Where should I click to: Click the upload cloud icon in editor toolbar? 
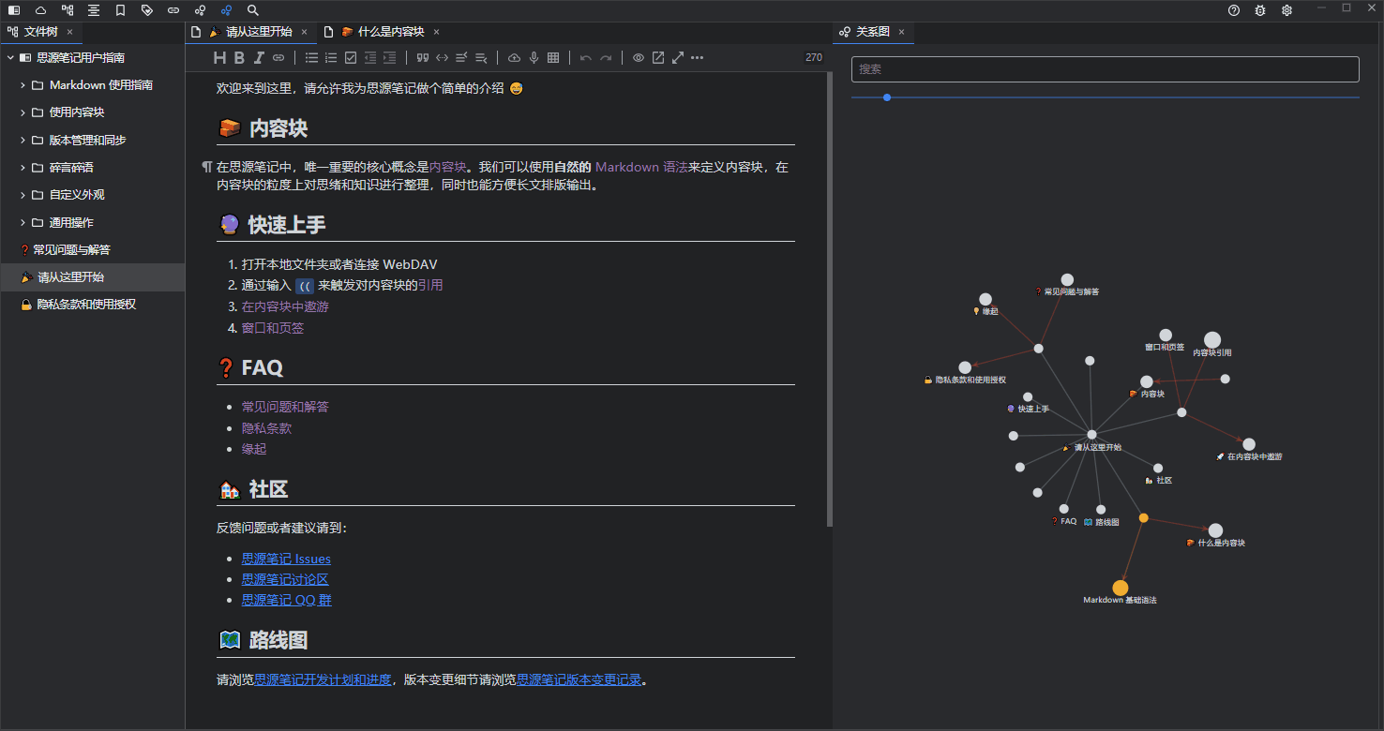click(x=514, y=58)
